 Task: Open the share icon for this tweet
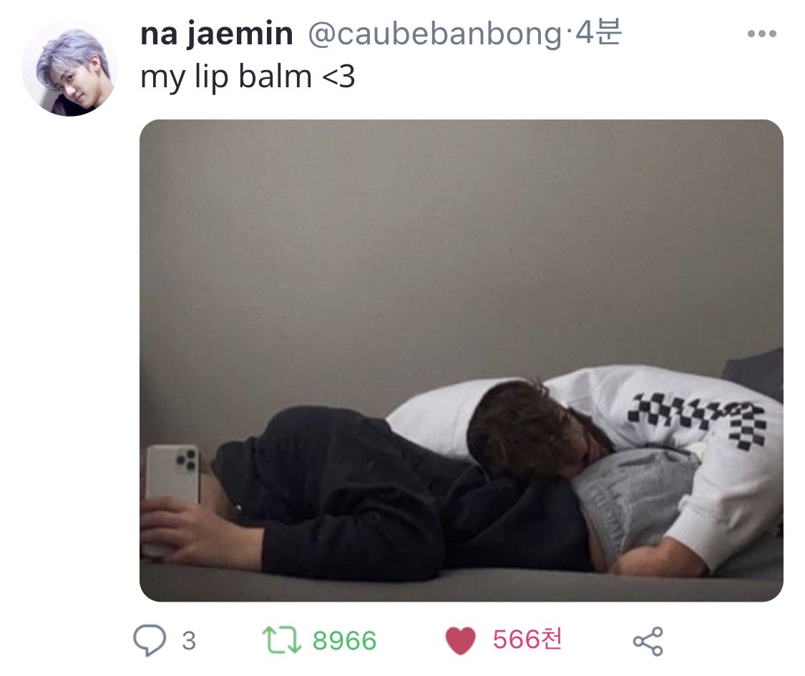(x=648, y=641)
